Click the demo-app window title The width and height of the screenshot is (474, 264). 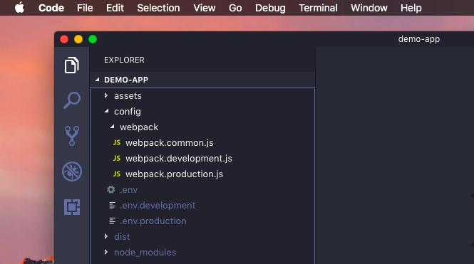tap(419, 39)
